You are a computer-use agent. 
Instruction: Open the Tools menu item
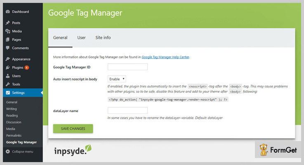(x=23, y=84)
